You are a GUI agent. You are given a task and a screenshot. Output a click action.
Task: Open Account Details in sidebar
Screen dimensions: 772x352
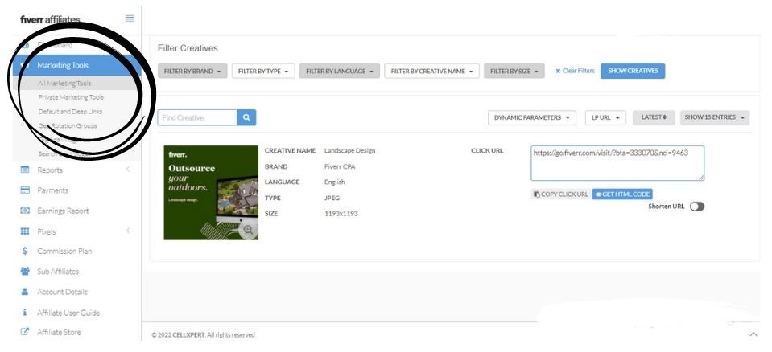62,292
